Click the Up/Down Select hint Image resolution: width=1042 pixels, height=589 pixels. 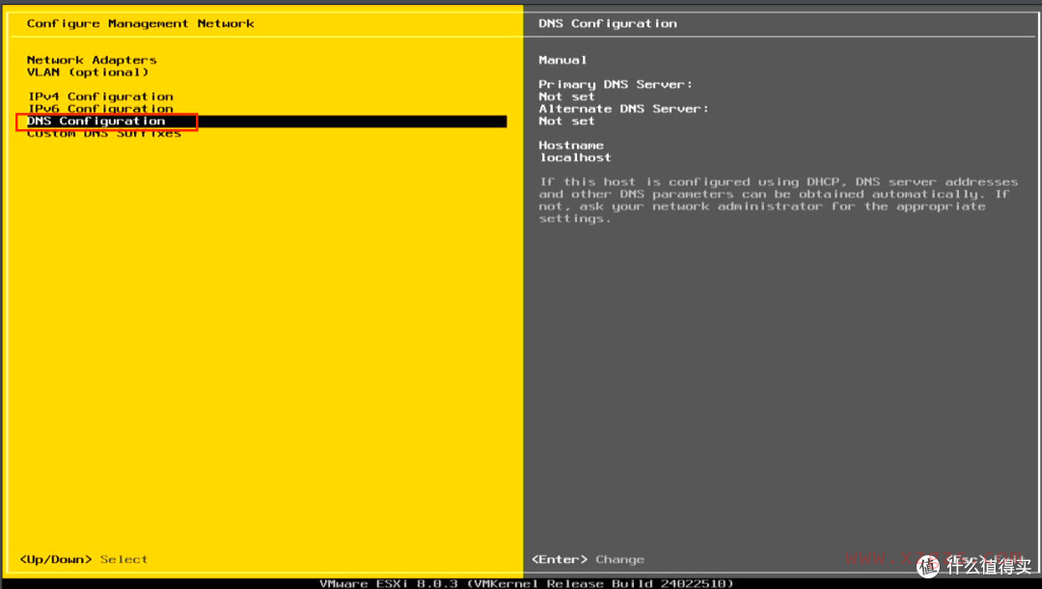pyautogui.click(x=84, y=559)
